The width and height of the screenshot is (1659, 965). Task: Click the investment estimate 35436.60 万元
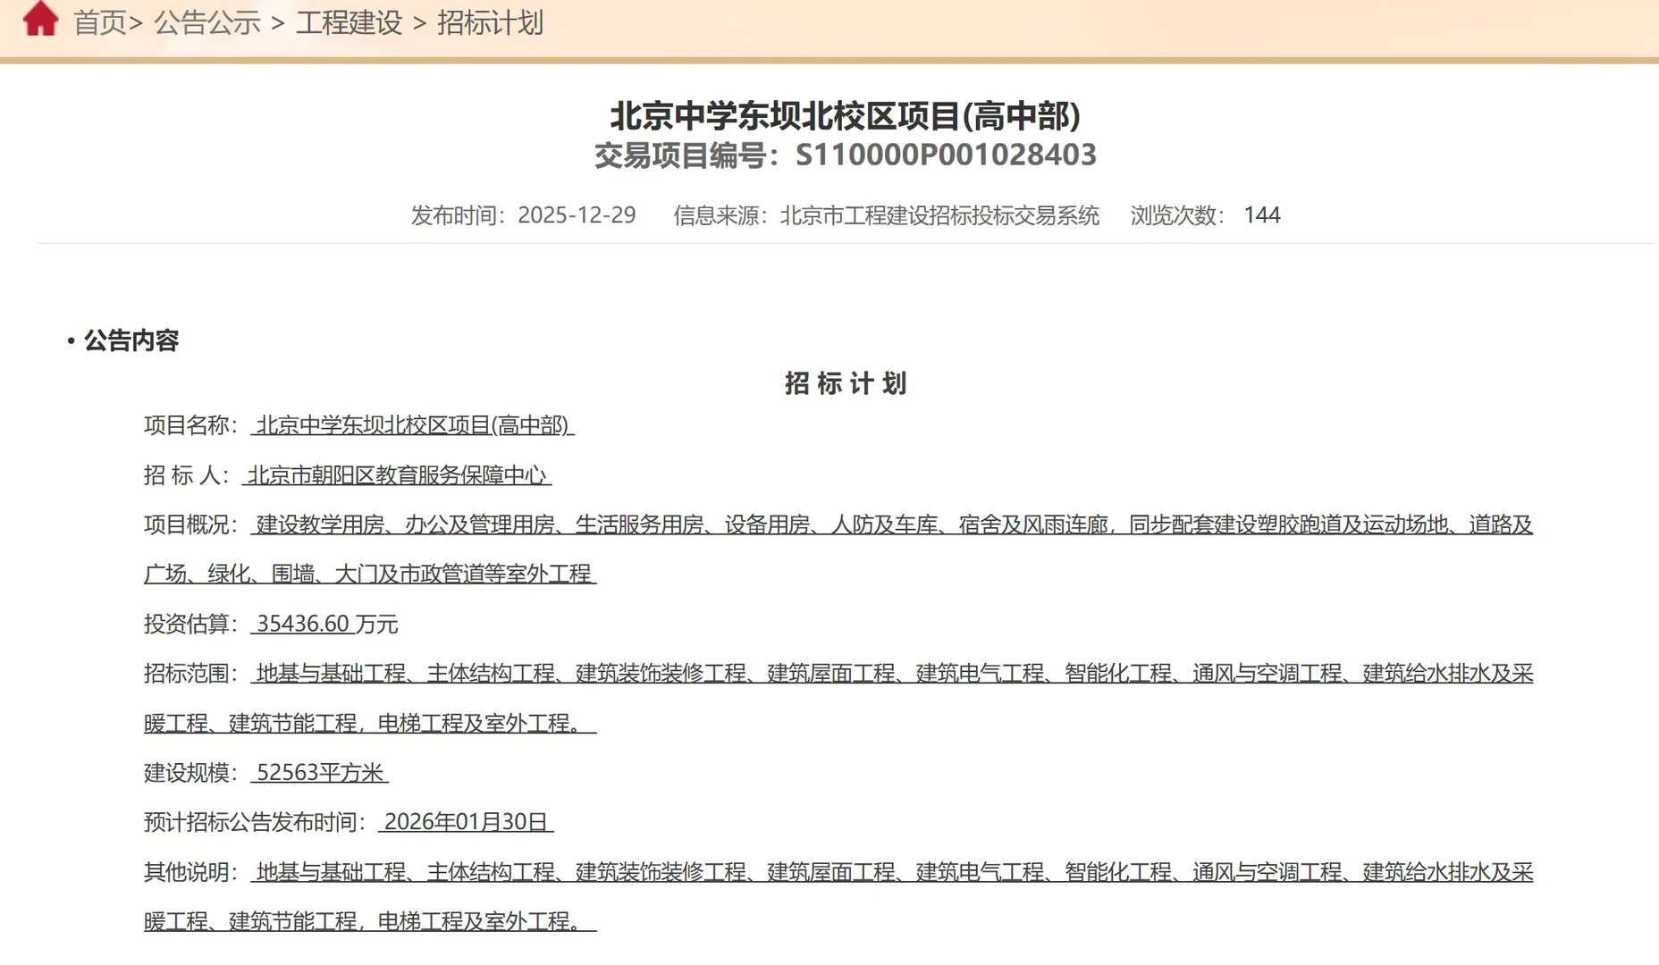coord(326,624)
